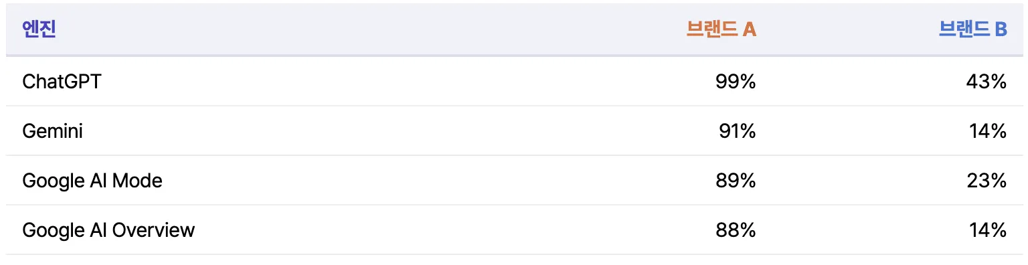The height and width of the screenshot is (265, 1028).
Task: Click the 엔진 column header
Action: click(x=39, y=29)
